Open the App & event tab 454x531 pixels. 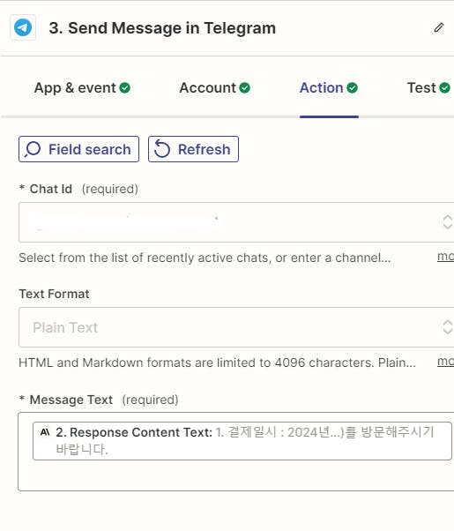(x=82, y=88)
